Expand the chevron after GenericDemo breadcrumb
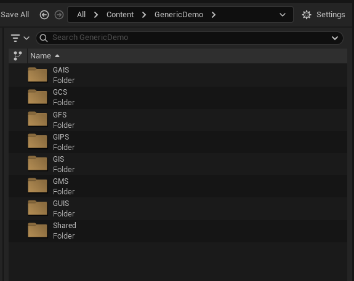 pos(214,15)
